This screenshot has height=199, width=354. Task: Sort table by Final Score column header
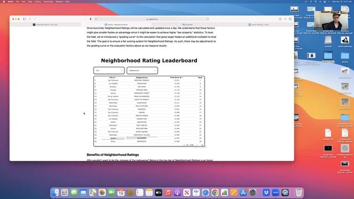(x=176, y=77)
